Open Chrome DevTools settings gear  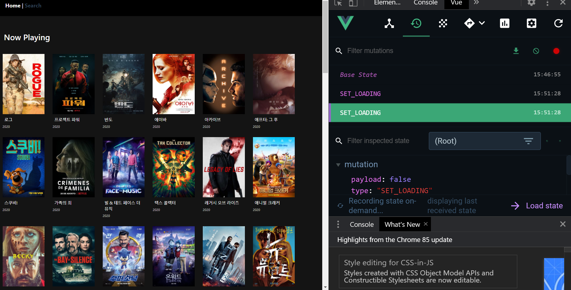click(531, 3)
